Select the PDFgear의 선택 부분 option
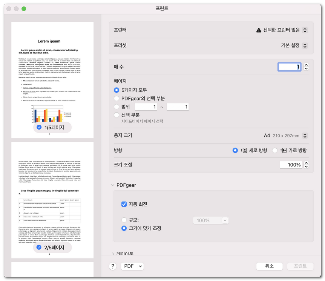The width and height of the screenshot is (325, 281). (117, 98)
